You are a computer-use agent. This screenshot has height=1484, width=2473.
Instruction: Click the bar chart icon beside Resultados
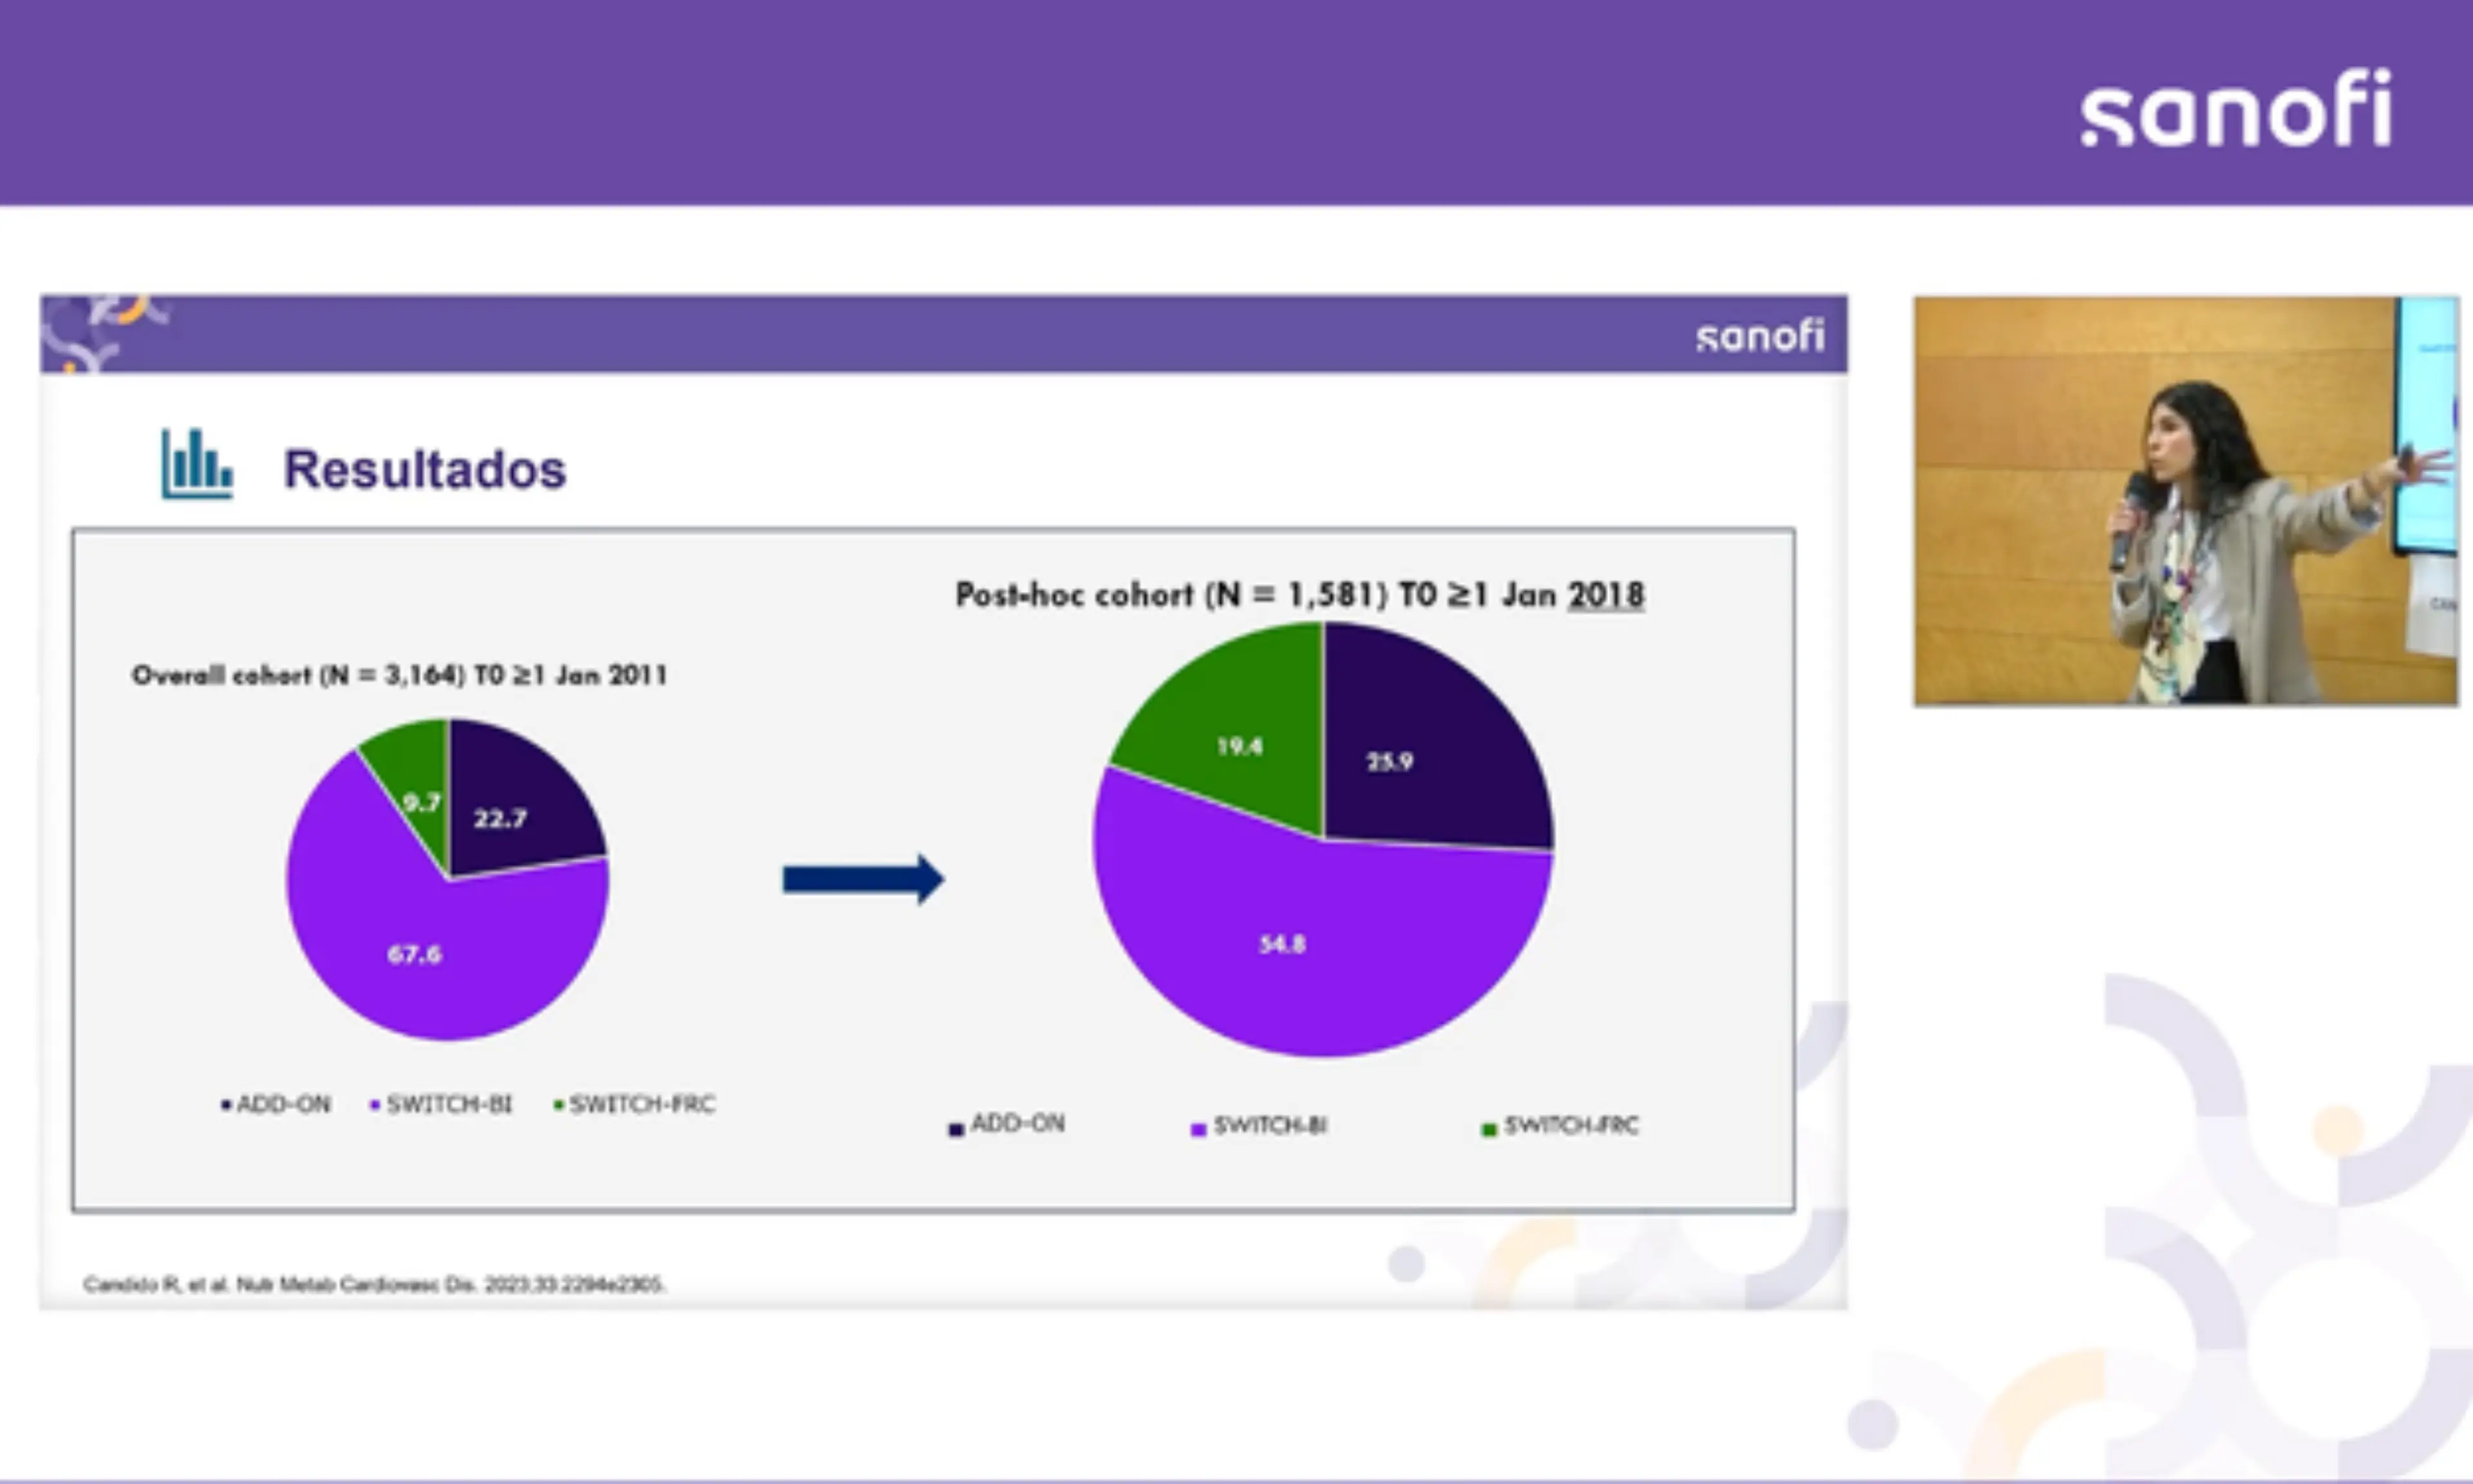click(x=197, y=464)
